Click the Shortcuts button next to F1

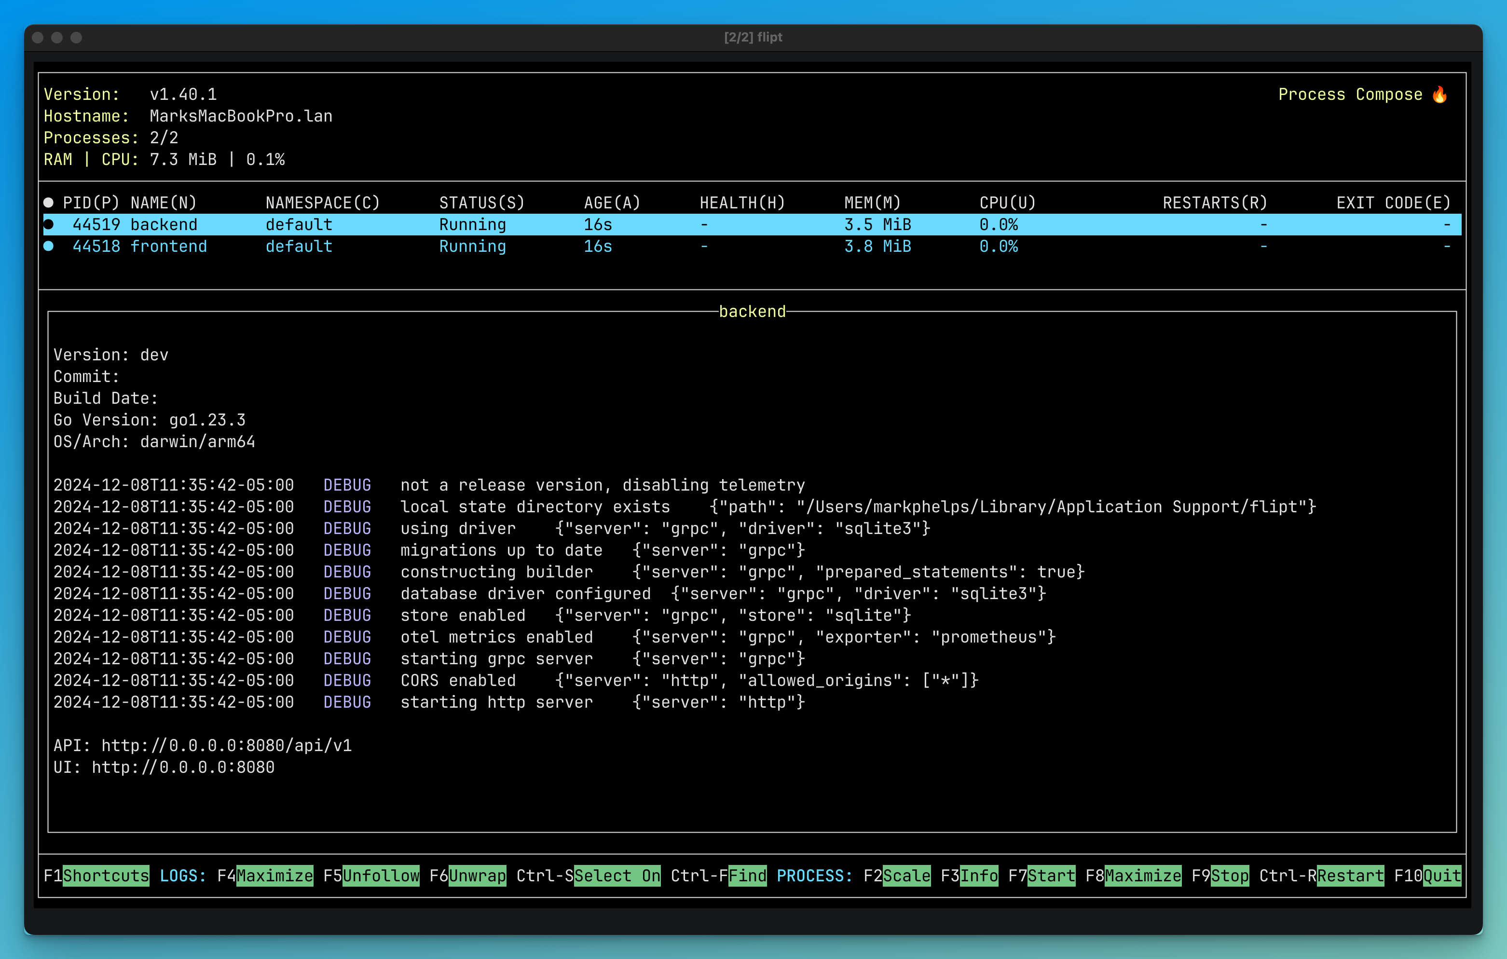pyautogui.click(x=106, y=875)
